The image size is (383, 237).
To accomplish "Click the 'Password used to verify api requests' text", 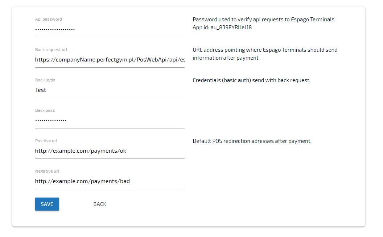I will tap(264, 20).
